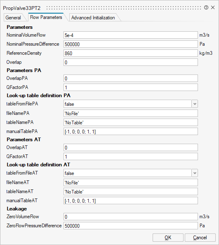Select the ReferenceDensity value field
Viewport: 219px width, 245px height.
pyautogui.click(x=131, y=53)
